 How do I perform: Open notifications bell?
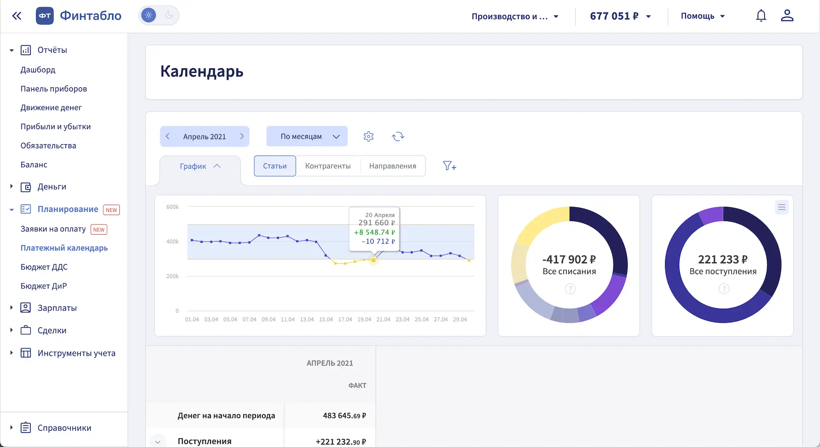761,16
